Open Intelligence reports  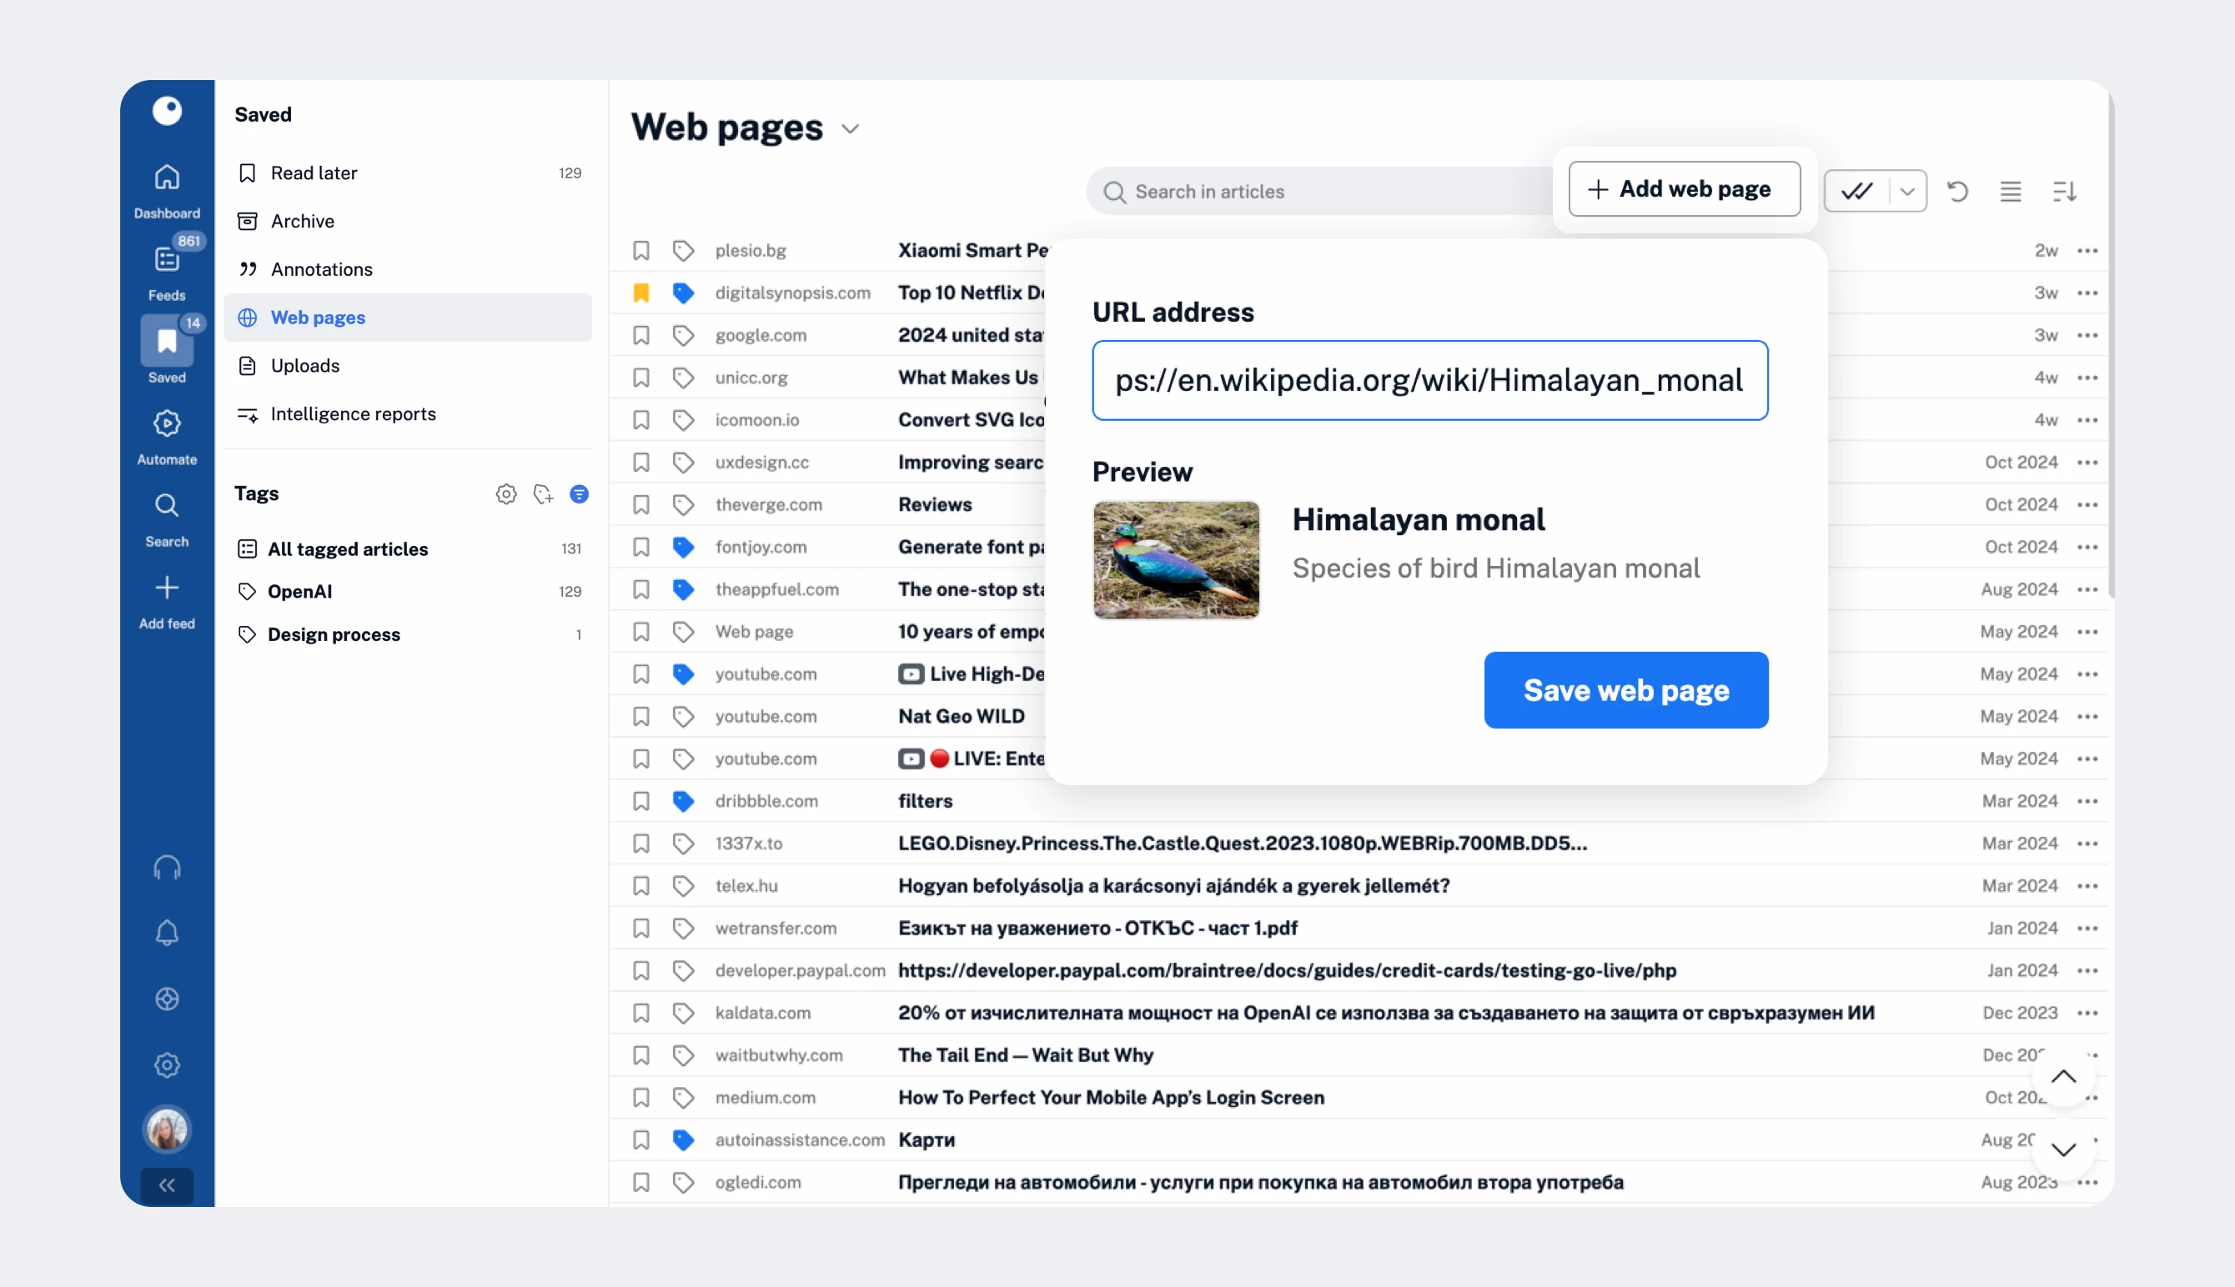click(x=409, y=413)
